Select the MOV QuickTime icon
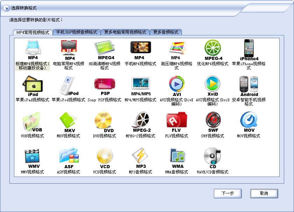294x212 pixels. 249,122
